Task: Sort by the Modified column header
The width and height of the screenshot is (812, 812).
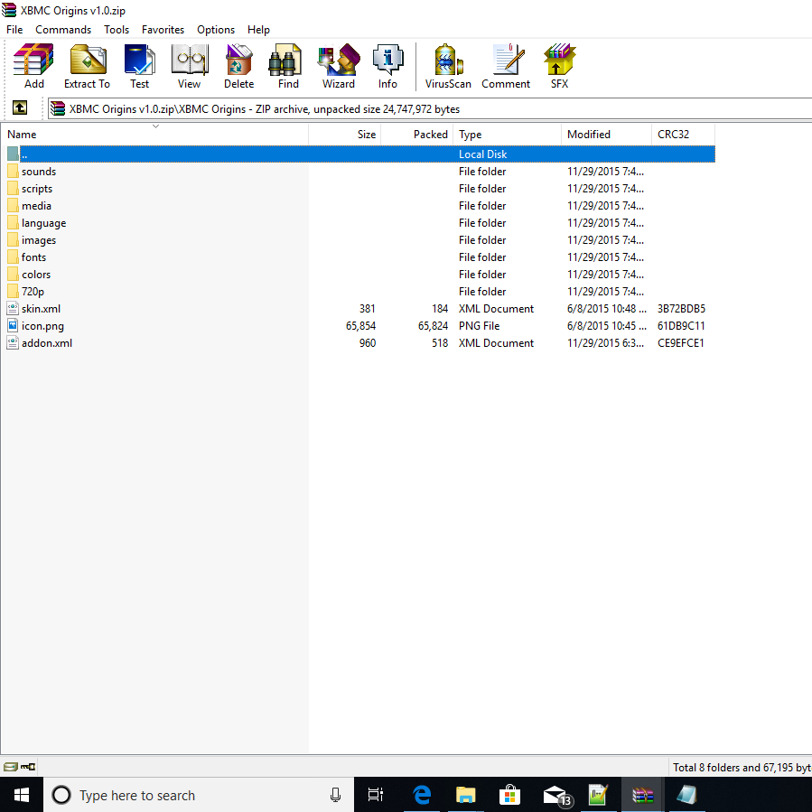Action: tap(606, 134)
